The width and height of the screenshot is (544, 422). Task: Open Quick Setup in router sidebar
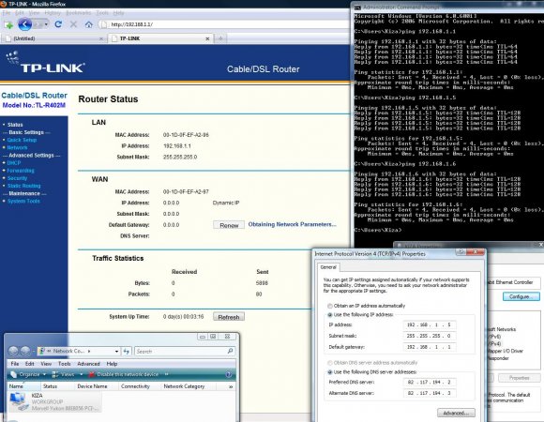(x=22, y=140)
